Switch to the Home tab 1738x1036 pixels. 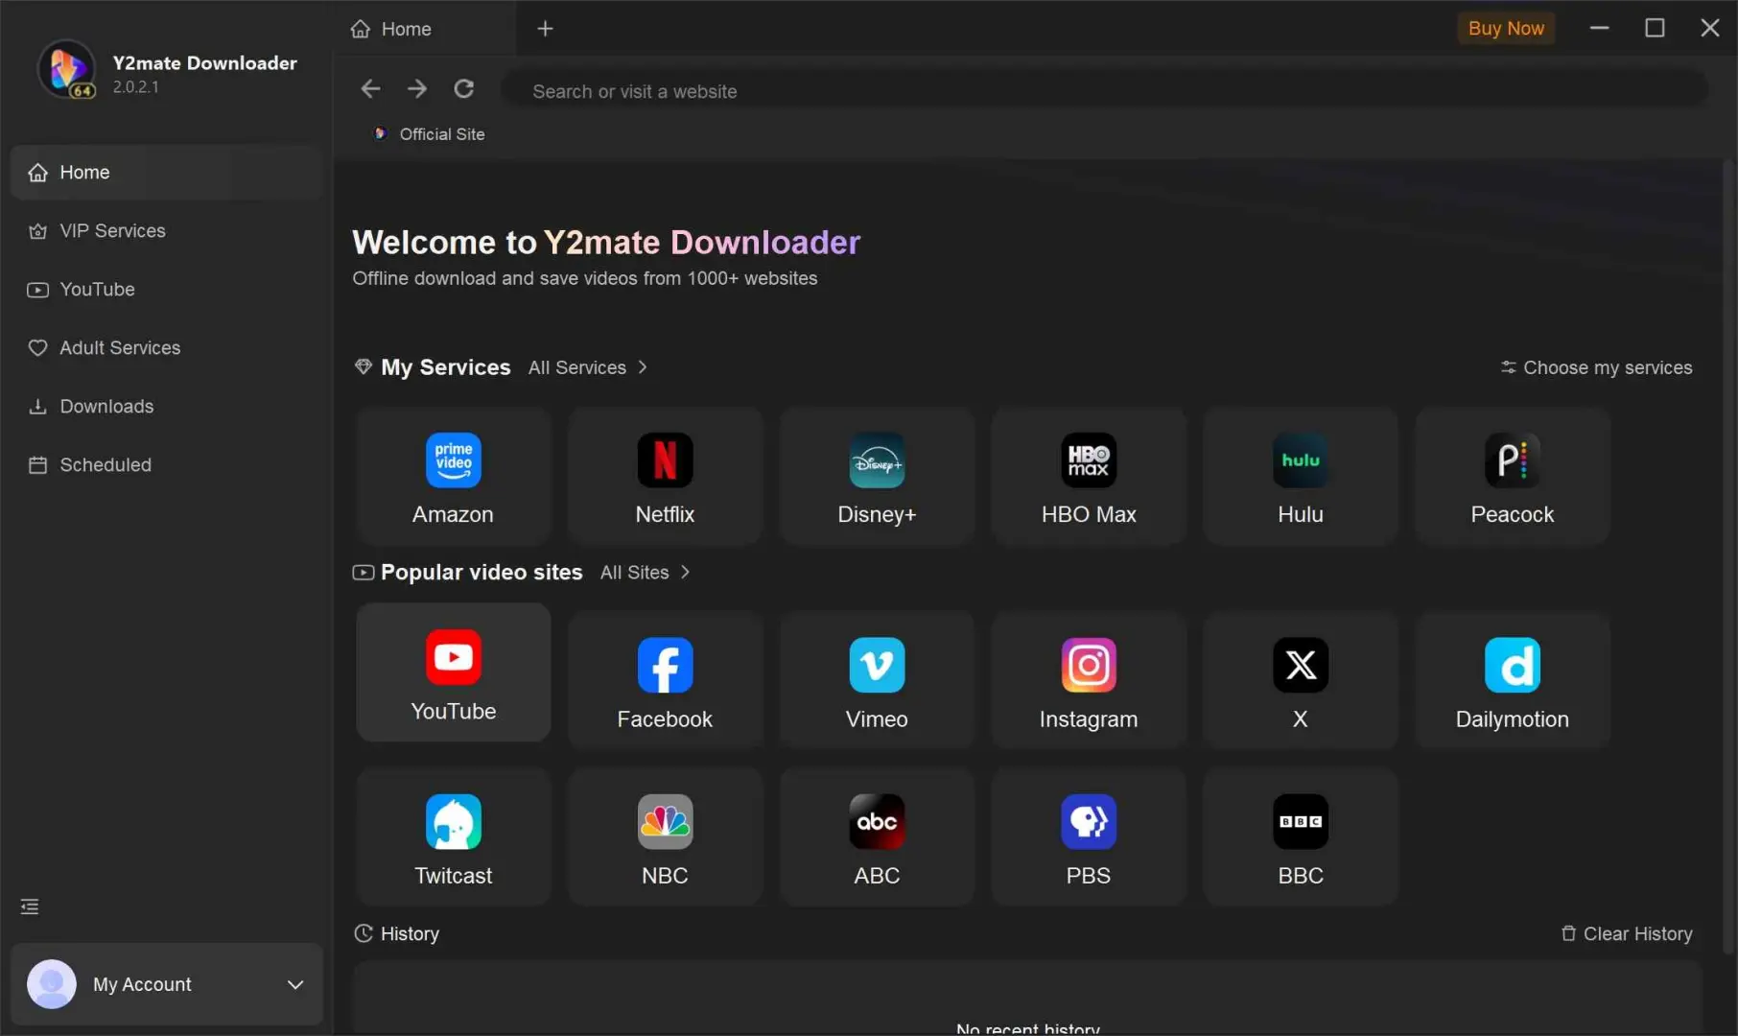point(425,29)
